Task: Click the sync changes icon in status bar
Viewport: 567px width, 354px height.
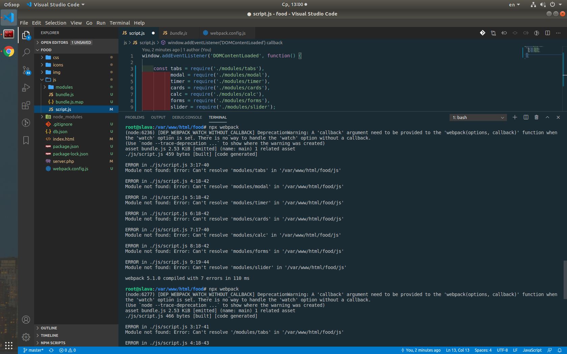Action: point(51,350)
